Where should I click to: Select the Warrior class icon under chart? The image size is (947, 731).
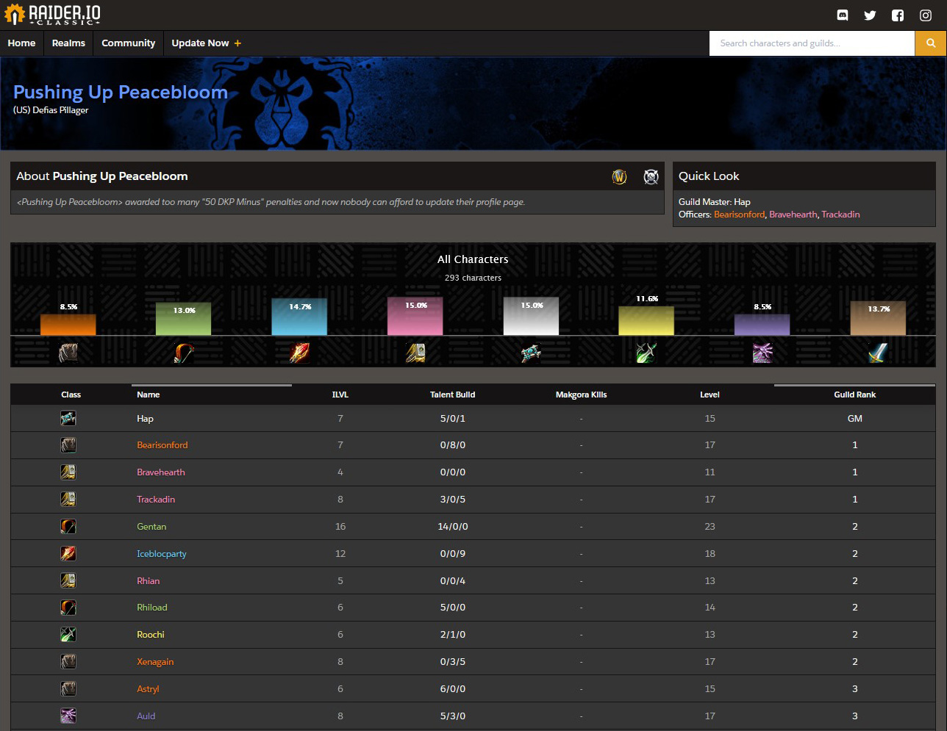click(x=878, y=353)
